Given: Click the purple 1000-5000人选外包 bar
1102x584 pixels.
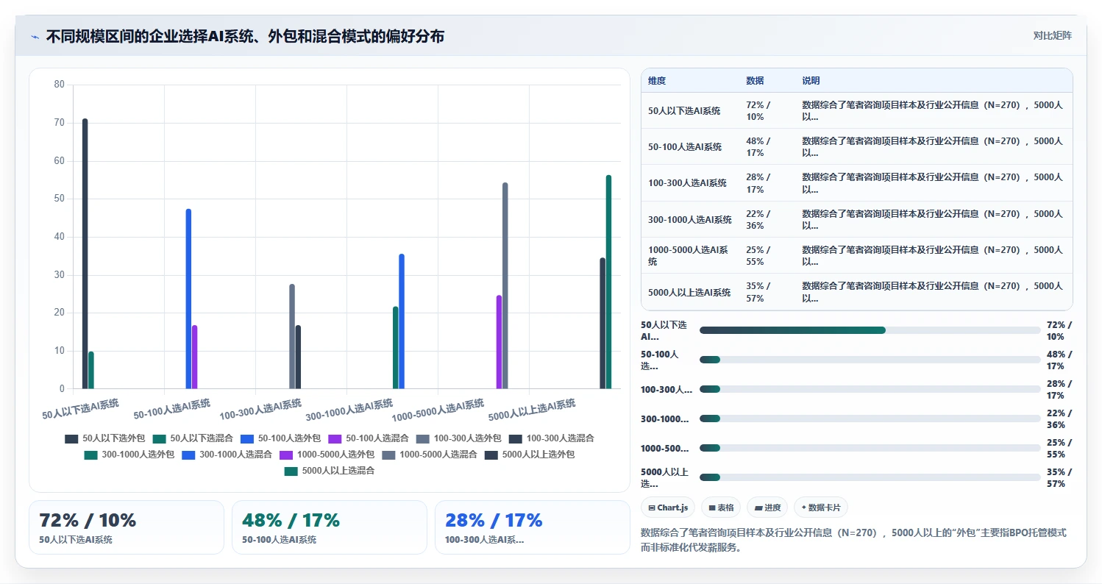Looking at the screenshot, I should [499, 342].
